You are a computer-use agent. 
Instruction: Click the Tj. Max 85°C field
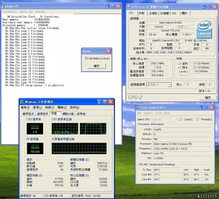pyautogui.click(x=167, y=170)
